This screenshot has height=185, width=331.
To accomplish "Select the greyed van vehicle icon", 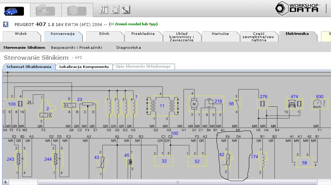I will pyautogui.click(x=77, y=11).
